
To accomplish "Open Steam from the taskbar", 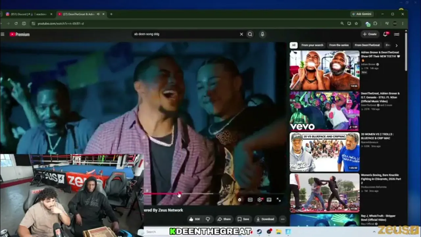I will click(259, 232).
